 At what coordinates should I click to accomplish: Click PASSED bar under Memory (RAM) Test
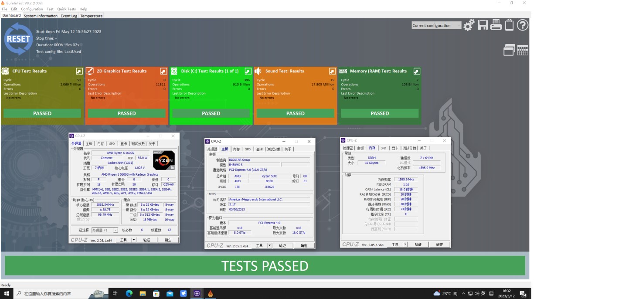(x=380, y=113)
